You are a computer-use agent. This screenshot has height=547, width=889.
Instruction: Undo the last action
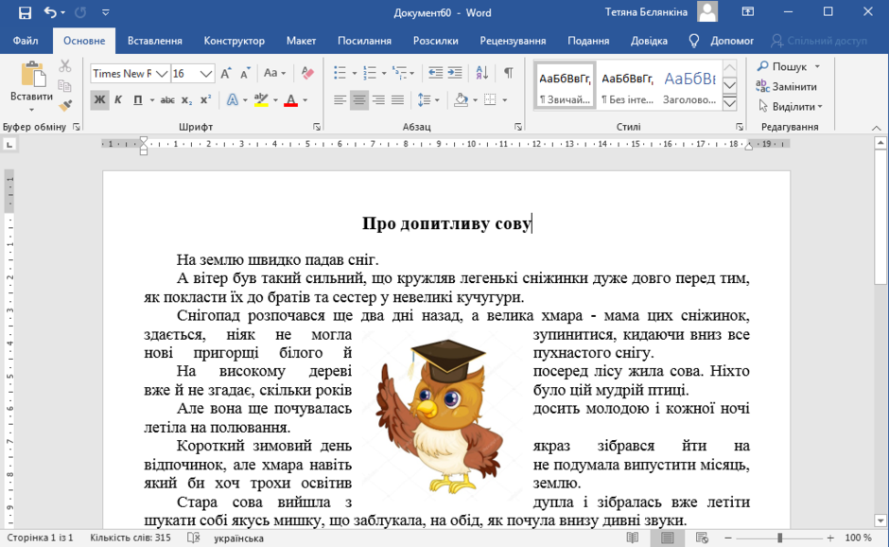coord(50,12)
